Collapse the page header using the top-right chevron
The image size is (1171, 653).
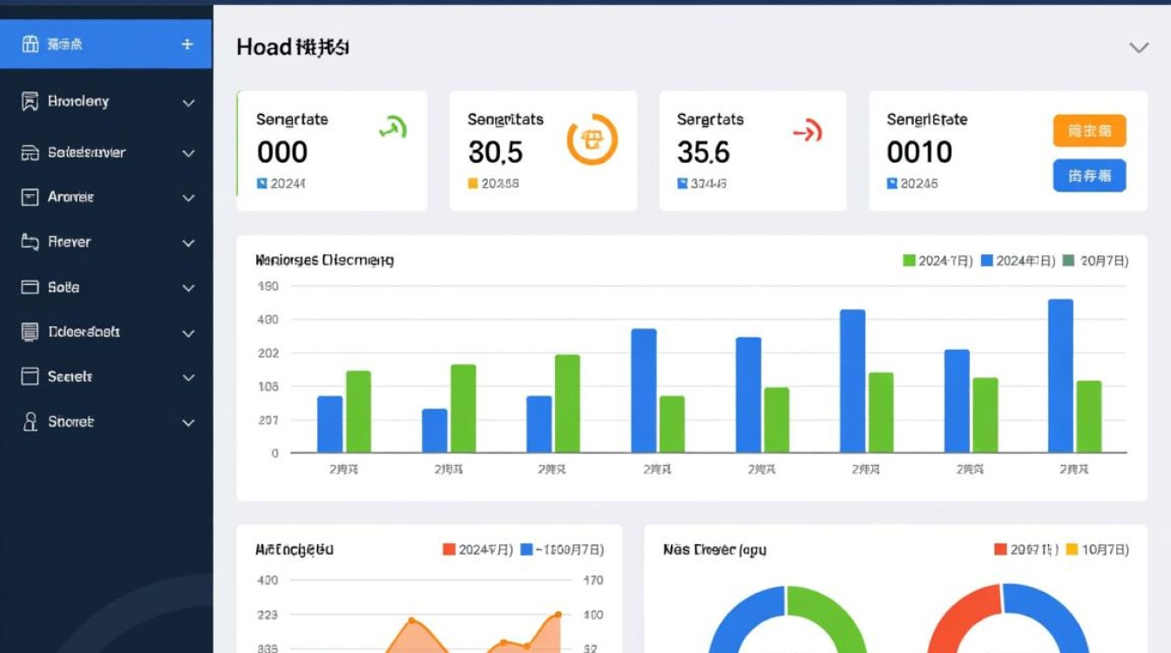(1139, 48)
